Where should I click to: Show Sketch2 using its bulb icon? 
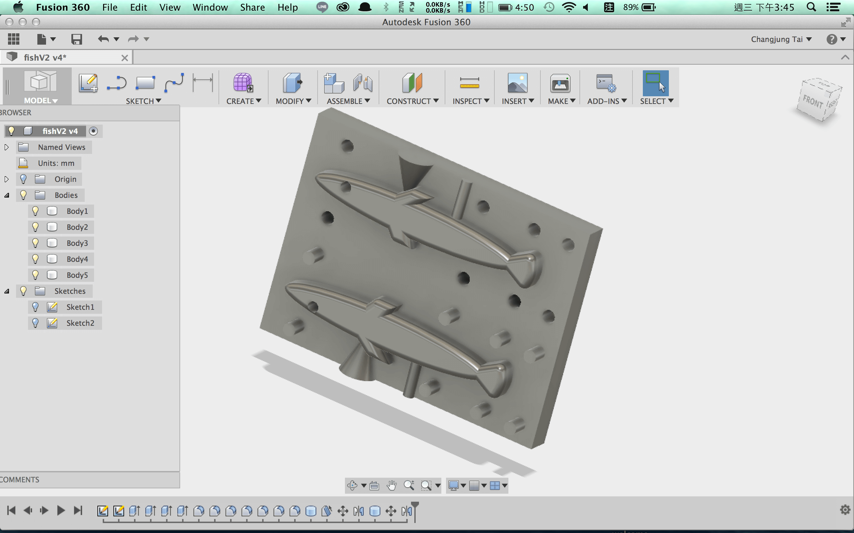[x=35, y=323]
